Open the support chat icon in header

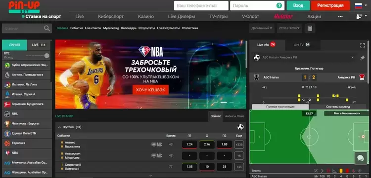click(x=359, y=16)
